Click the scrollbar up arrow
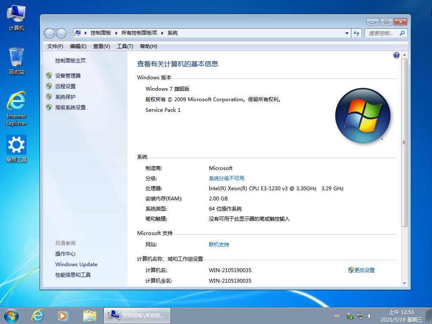 tap(405, 55)
